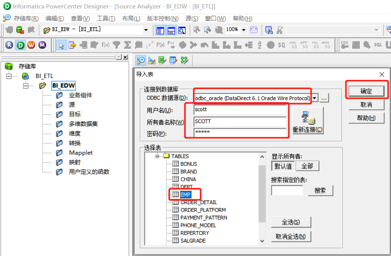Collapse the BI_ETL repository node

pyautogui.click(x=9, y=76)
